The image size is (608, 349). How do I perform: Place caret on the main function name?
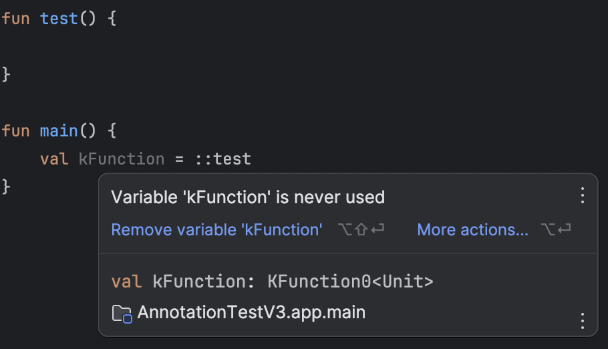59,131
